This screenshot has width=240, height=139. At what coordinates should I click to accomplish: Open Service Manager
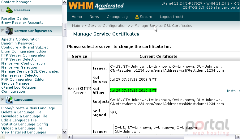[16, 83]
